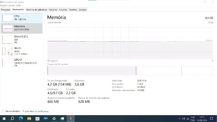
Task: Show hidden tray icons chevron
Action: (179, 118)
